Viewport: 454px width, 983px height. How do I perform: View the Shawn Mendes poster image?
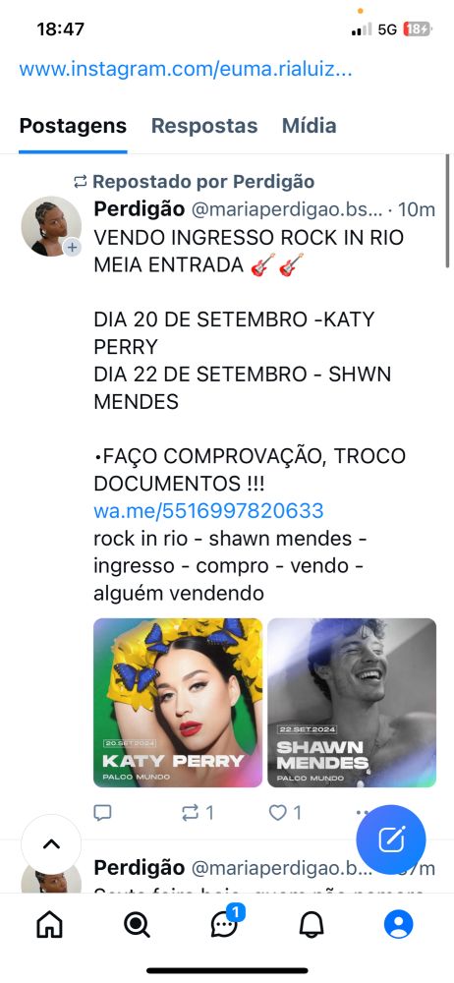[352, 703]
